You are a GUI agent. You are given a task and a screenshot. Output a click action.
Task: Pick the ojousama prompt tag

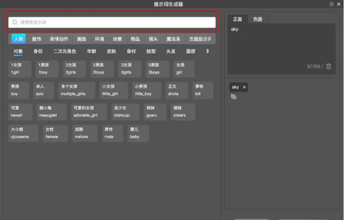(x=23, y=133)
